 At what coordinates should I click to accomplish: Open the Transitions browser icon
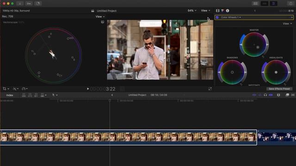pos(293,95)
